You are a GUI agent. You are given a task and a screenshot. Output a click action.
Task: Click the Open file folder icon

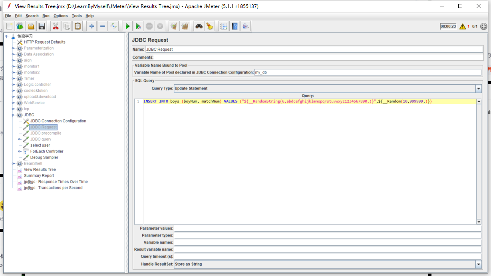click(x=31, y=26)
